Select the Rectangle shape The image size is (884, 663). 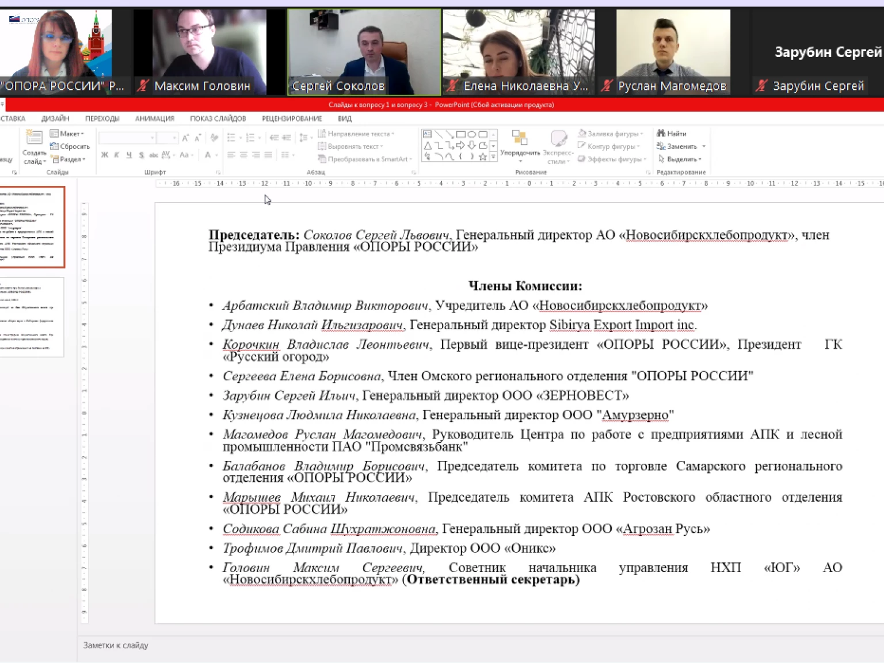[460, 134]
